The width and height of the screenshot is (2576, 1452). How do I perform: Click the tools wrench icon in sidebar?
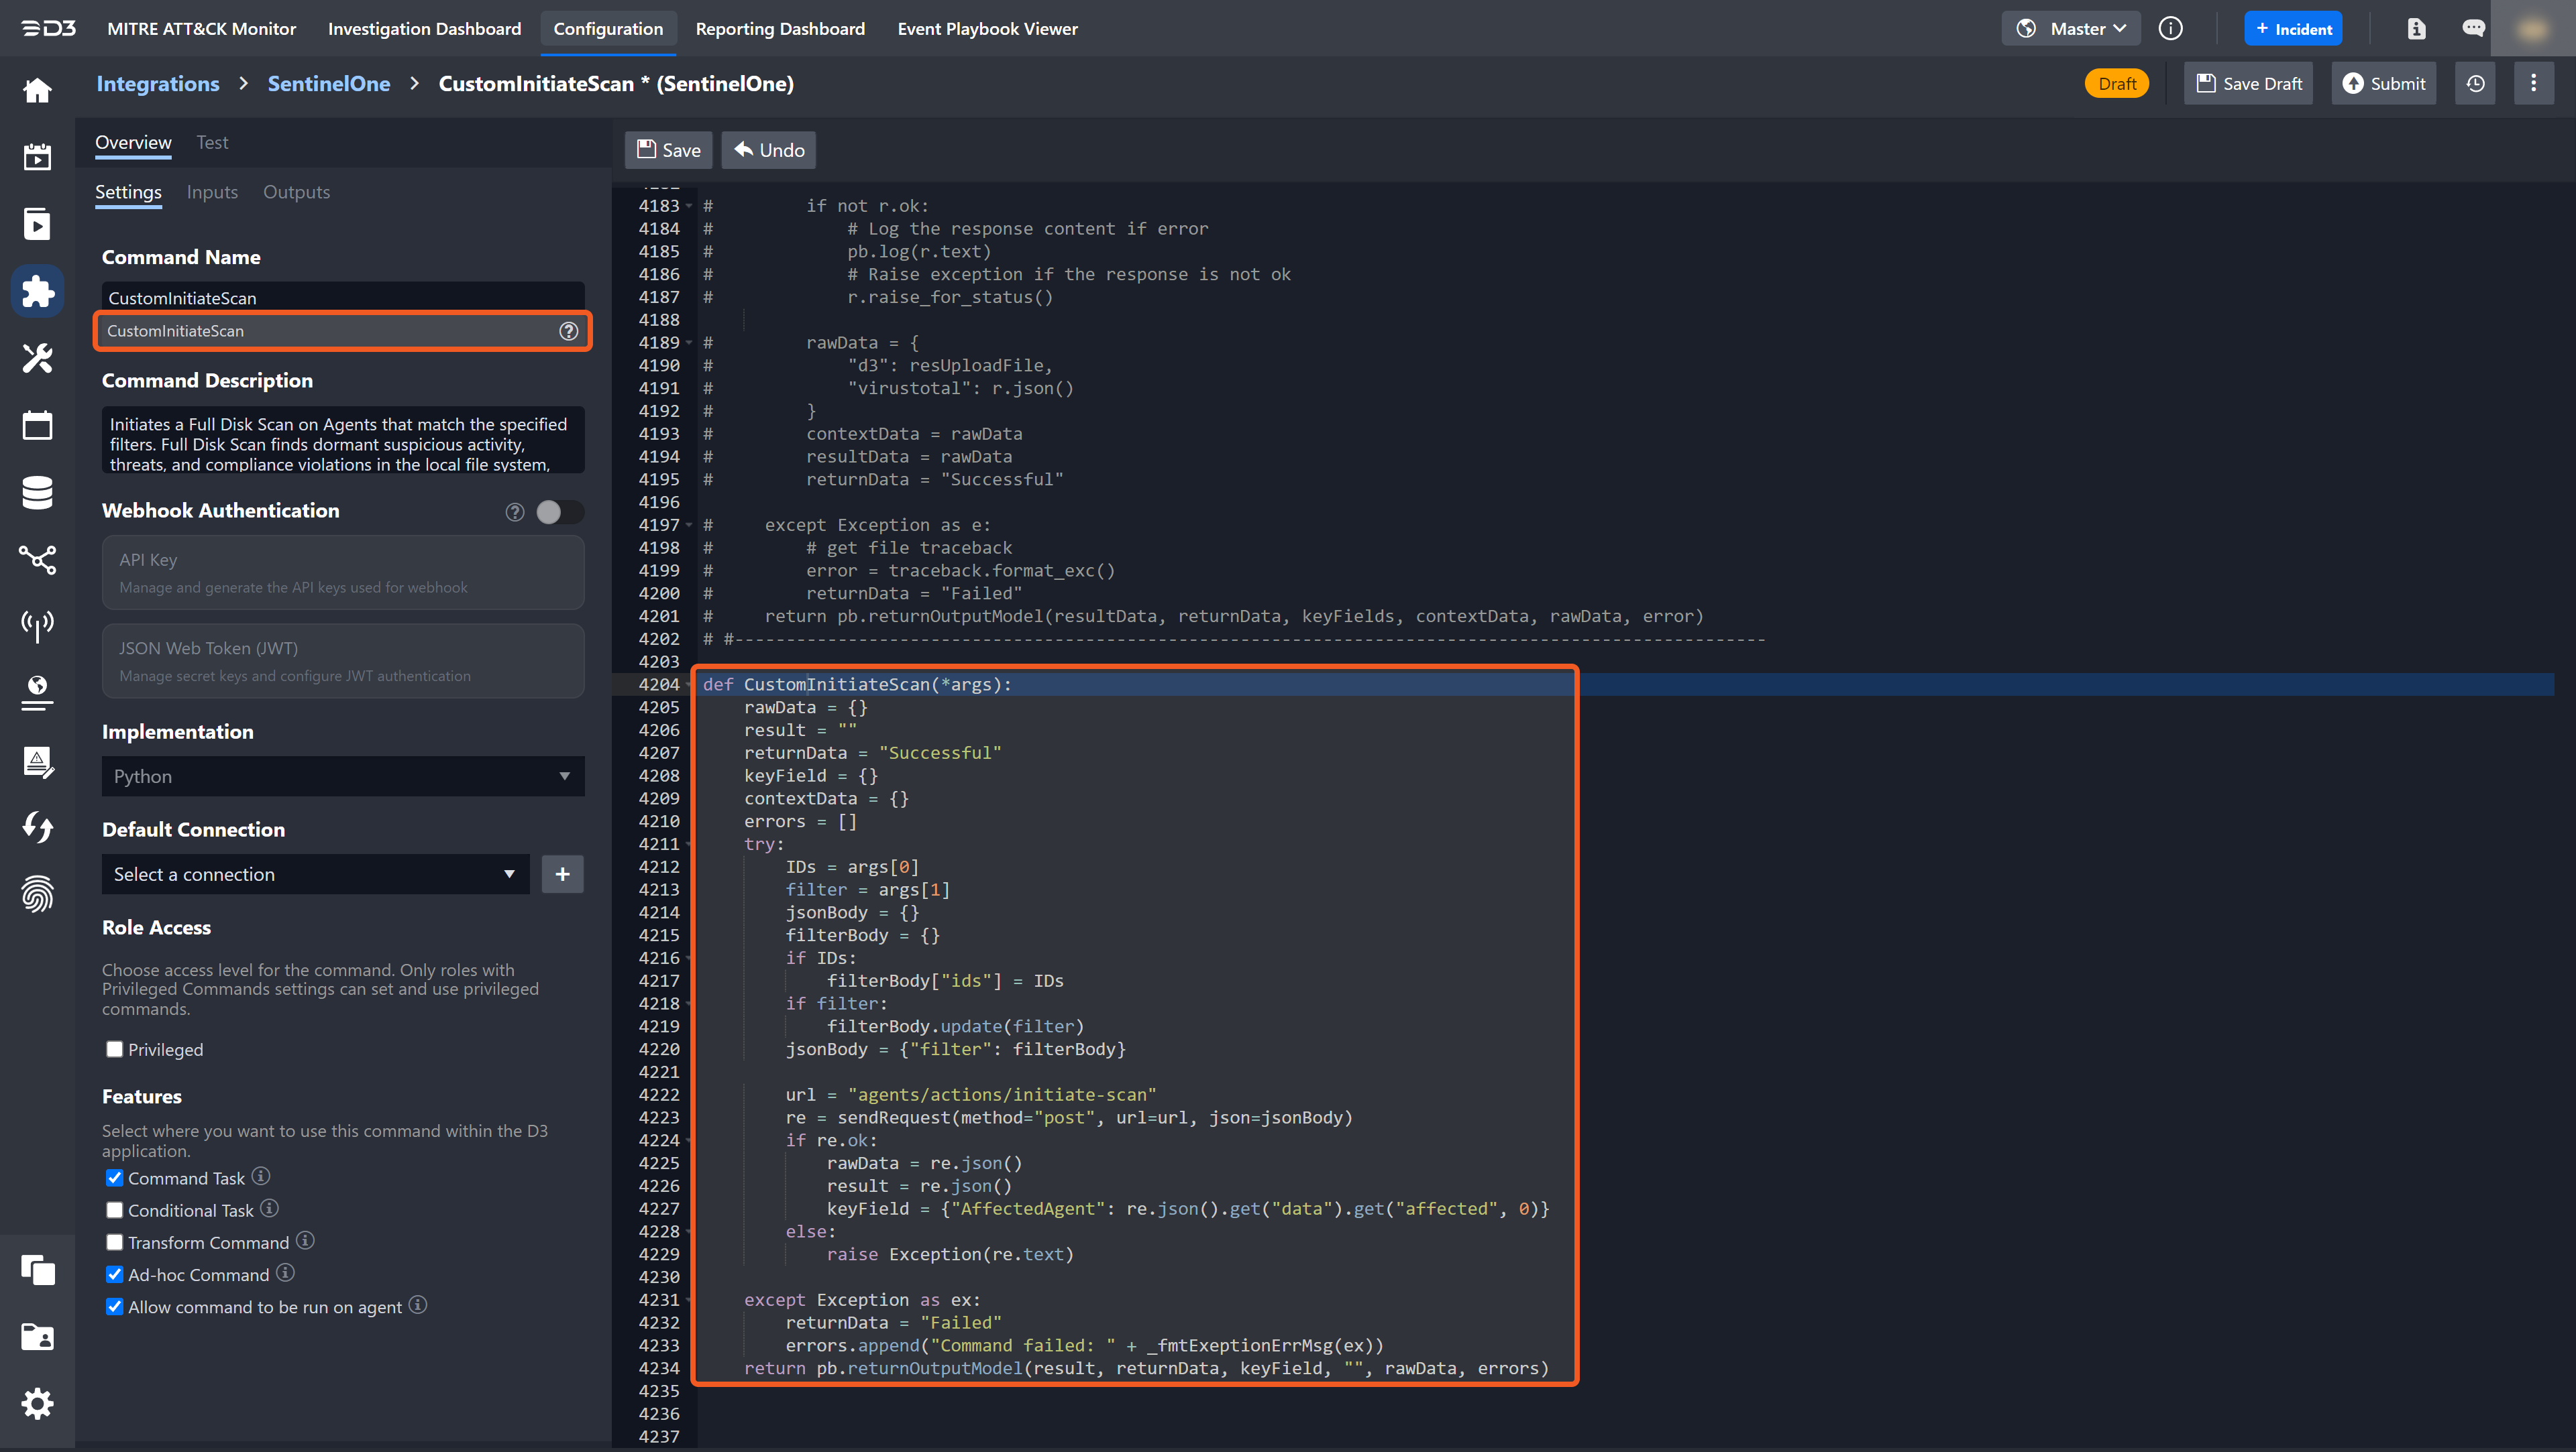click(37, 358)
